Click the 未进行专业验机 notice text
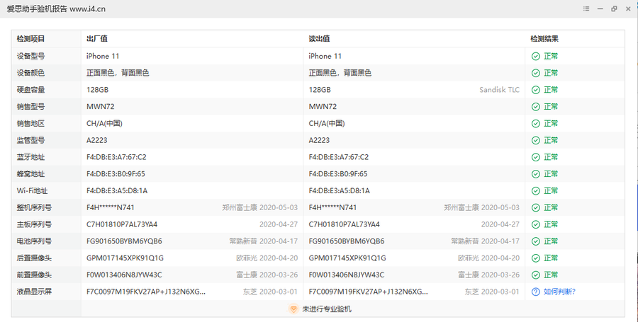Viewport: 638px width, 322px height. click(327, 309)
